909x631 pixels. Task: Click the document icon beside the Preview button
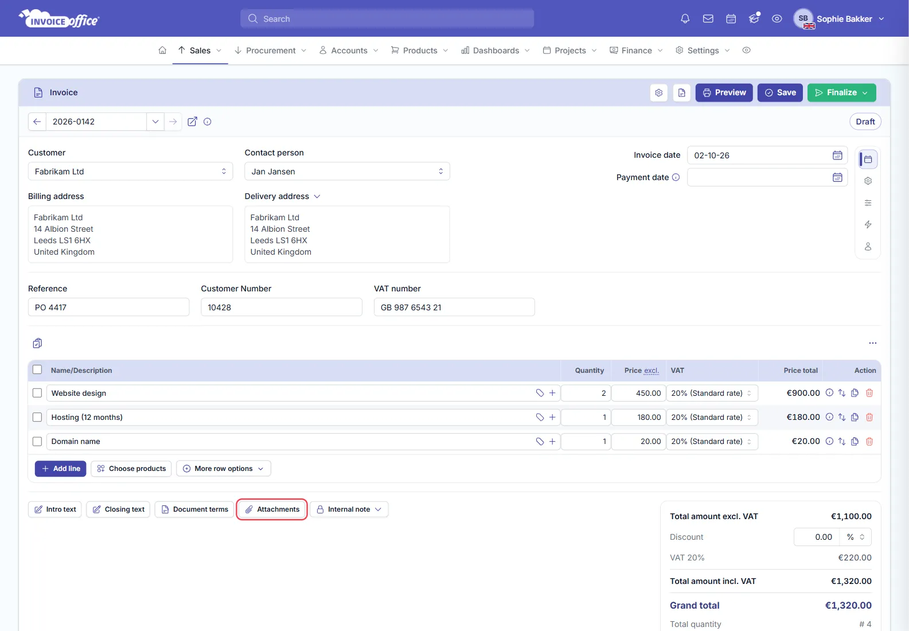click(x=681, y=92)
